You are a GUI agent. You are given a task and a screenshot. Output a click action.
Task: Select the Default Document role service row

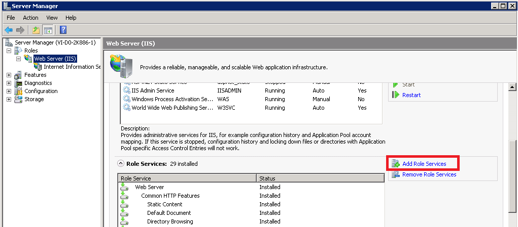point(251,213)
